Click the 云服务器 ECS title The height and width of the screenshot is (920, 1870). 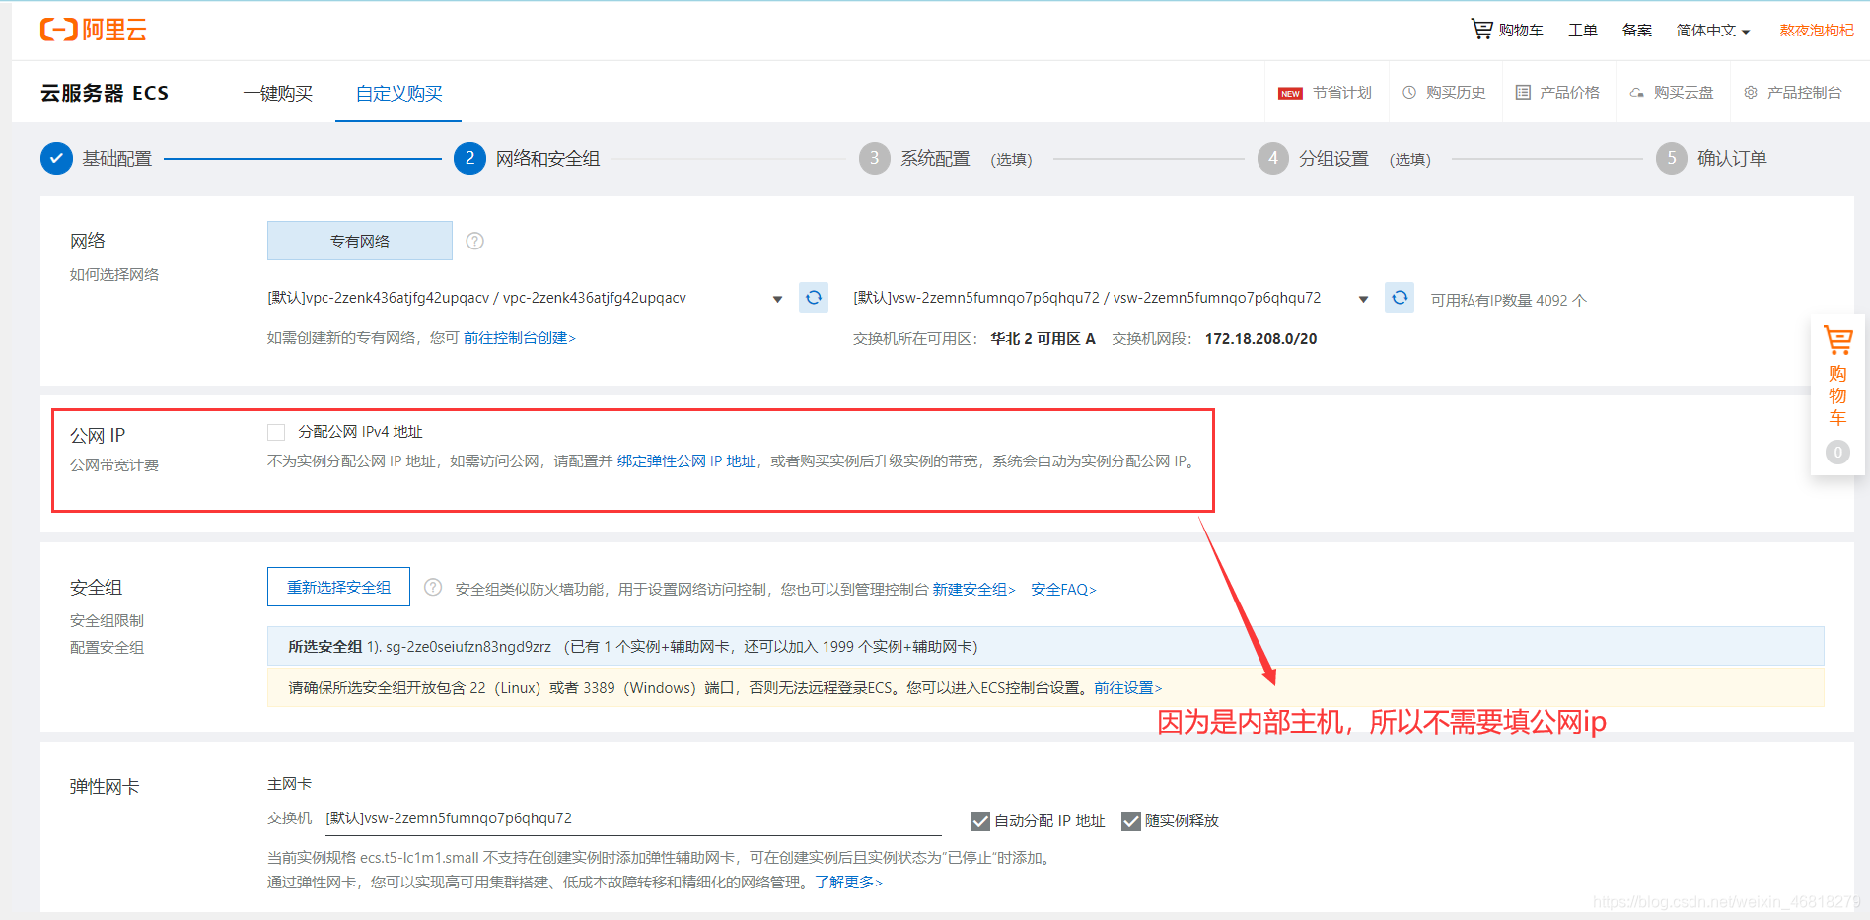point(105,93)
